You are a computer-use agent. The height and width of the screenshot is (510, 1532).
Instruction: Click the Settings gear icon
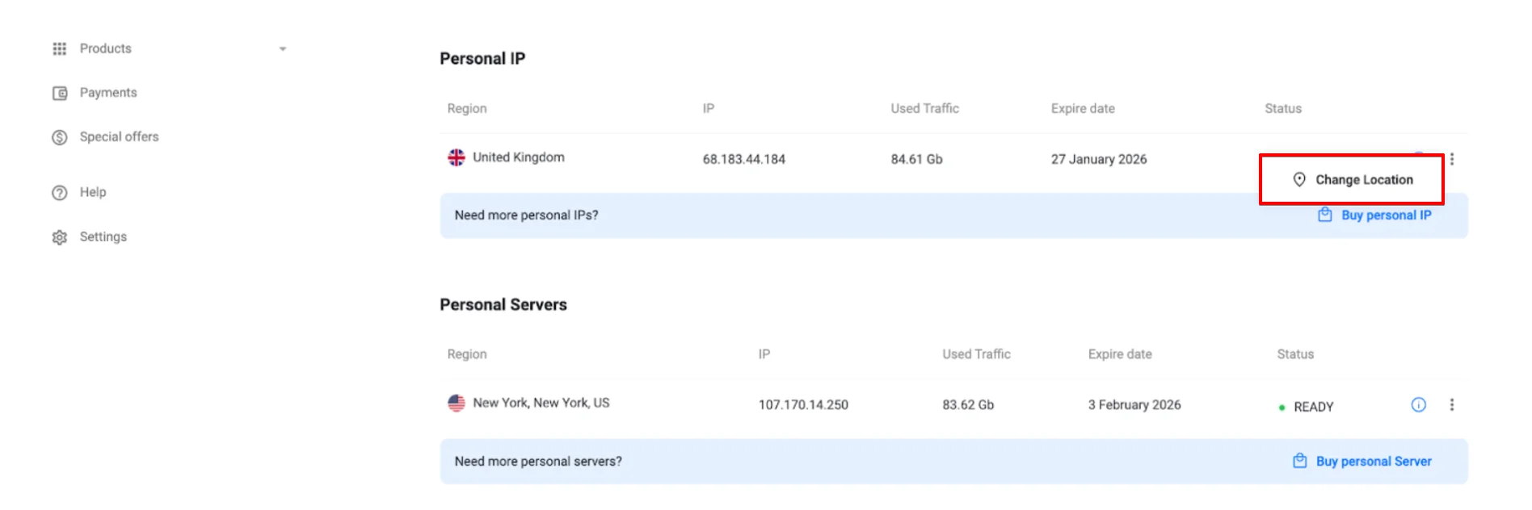[59, 237]
